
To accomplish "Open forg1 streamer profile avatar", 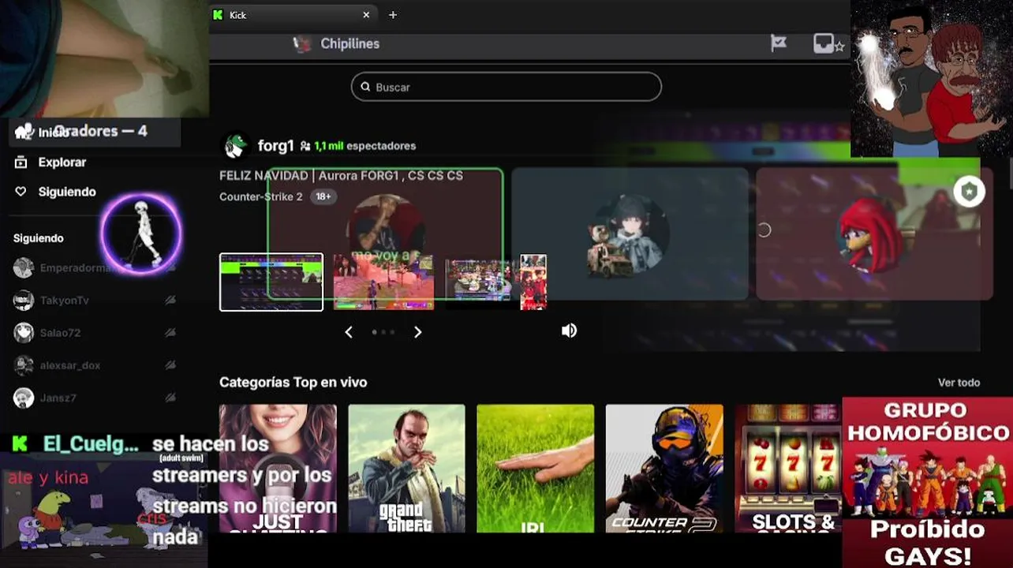I will pos(235,145).
